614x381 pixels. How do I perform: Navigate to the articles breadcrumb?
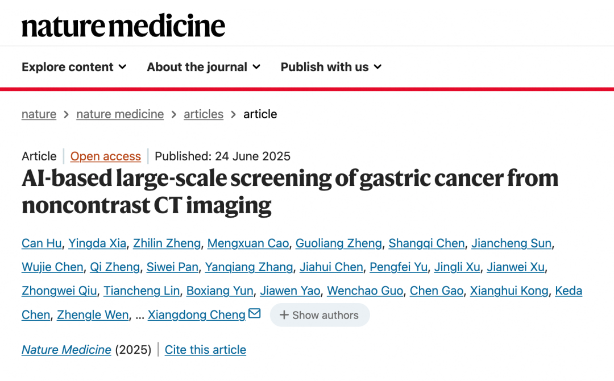pyautogui.click(x=204, y=114)
